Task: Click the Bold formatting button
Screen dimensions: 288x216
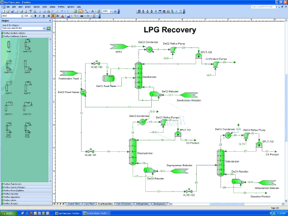Action: click(x=35, y=16)
